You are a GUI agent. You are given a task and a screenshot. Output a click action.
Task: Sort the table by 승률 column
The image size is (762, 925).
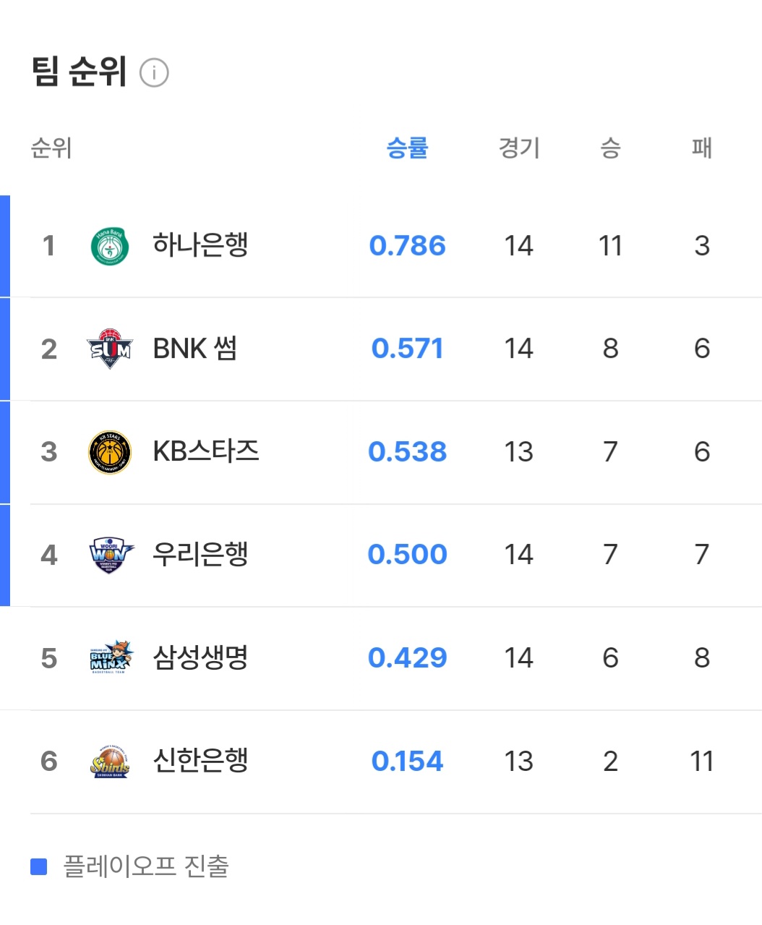(x=407, y=148)
